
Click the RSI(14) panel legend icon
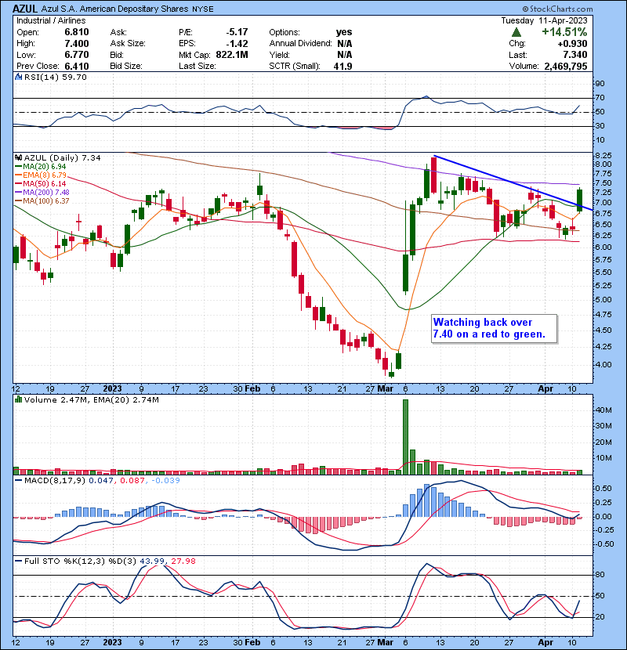pos(18,77)
